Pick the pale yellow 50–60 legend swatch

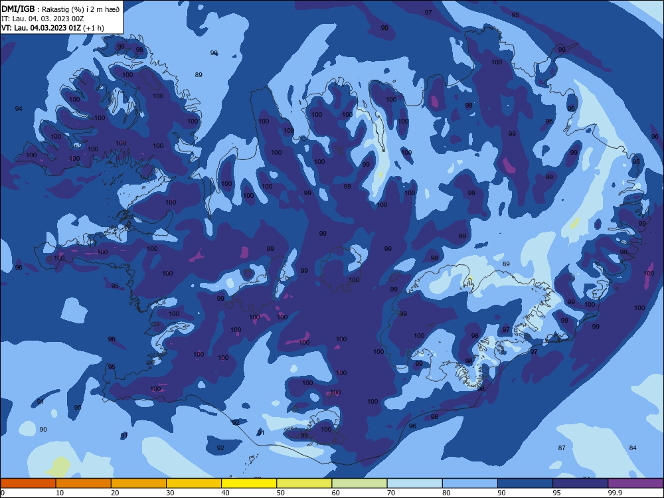click(x=304, y=483)
